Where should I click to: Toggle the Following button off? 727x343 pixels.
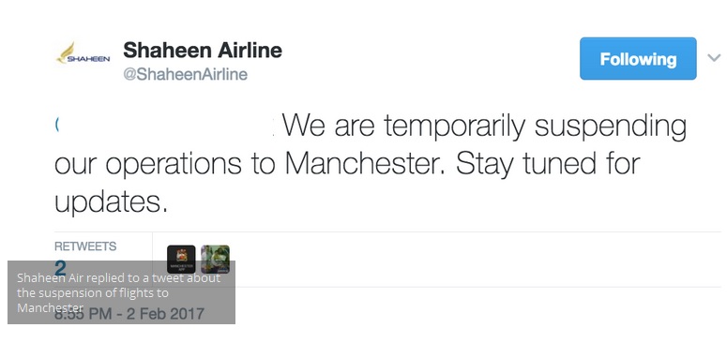coord(638,59)
